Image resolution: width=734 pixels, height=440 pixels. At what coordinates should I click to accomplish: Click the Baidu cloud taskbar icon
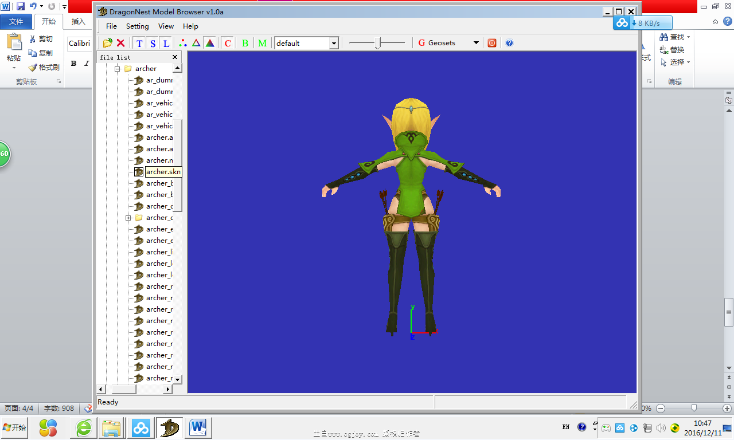(140, 427)
